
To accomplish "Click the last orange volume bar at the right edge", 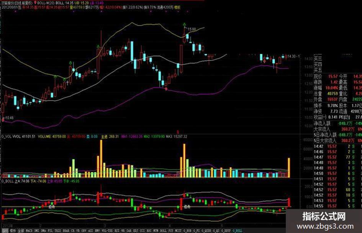I will [289, 168].
